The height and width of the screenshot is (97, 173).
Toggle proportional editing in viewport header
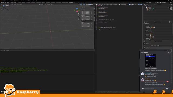tap(52, 4)
